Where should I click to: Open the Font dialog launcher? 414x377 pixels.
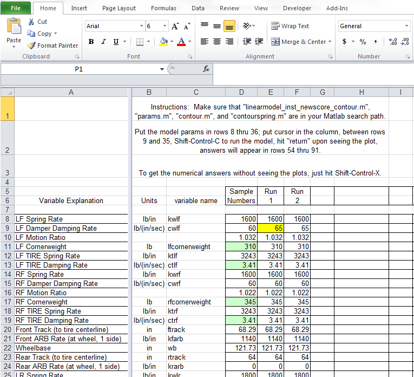pyautogui.click(x=190, y=56)
